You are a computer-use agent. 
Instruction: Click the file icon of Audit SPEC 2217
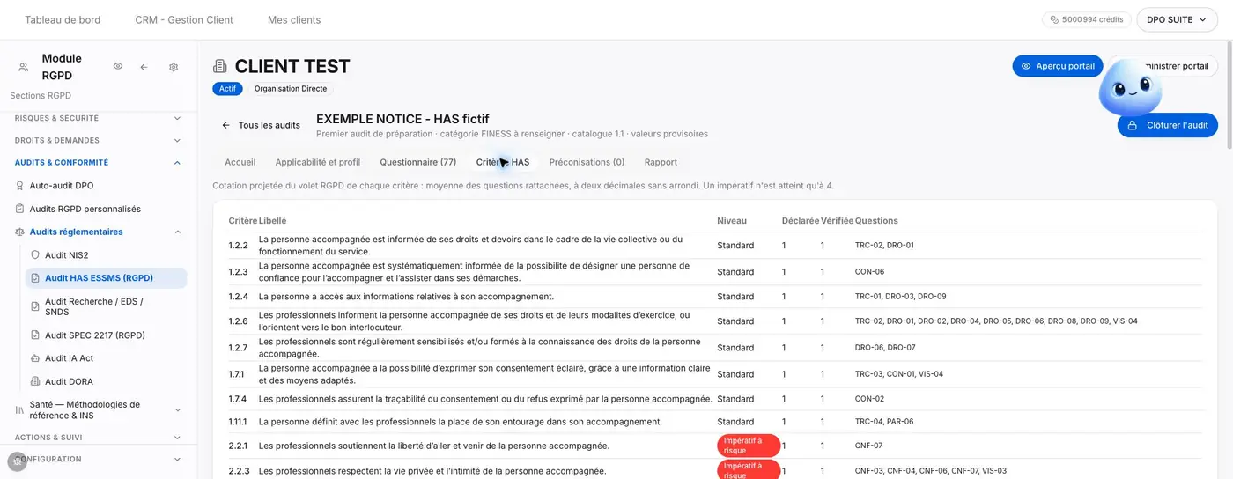(x=35, y=335)
